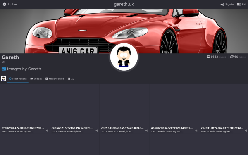The width and height of the screenshot is (248, 155).
Task: Open image efb02c8b47ee03def3b907dd...
Action: 23,128
